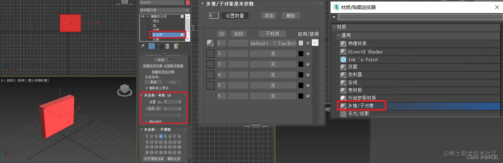Click make unique modifier icon

[160, 46]
